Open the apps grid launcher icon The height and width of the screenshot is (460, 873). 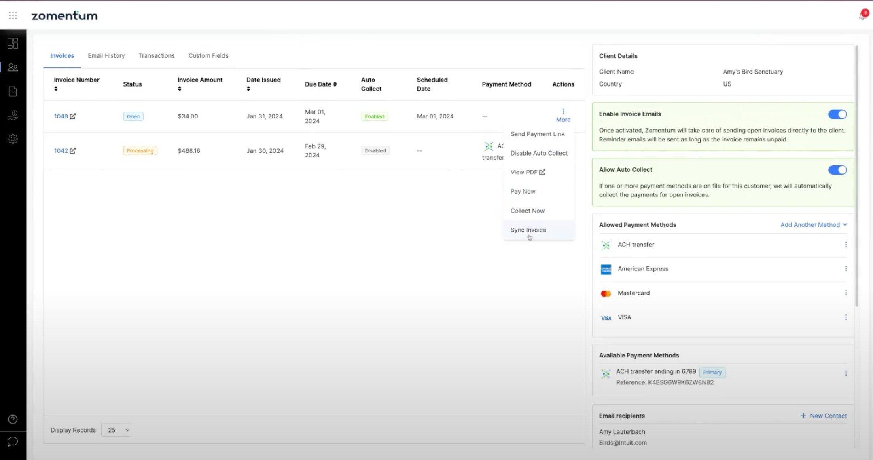[x=13, y=15]
